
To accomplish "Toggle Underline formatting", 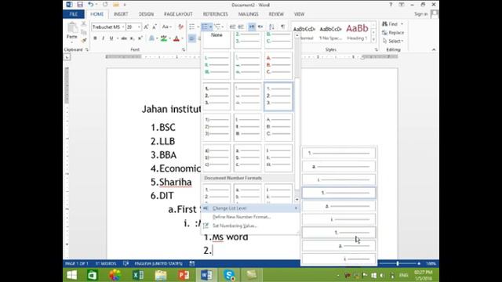I will [x=111, y=38].
